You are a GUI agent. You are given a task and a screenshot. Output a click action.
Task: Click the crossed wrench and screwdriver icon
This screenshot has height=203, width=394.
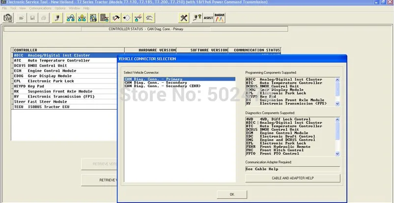click(184, 18)
